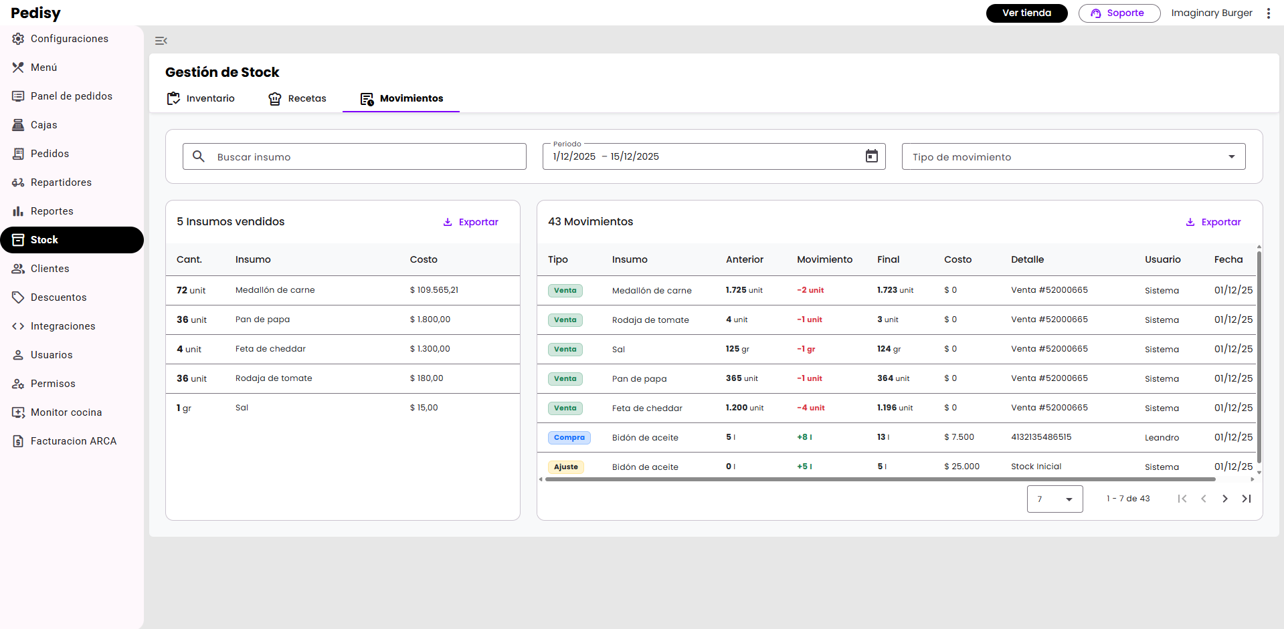Screen dimensions: 1284x629
Task: Open Configuraciones from the sidebar
Action: (x=69, y=39)
